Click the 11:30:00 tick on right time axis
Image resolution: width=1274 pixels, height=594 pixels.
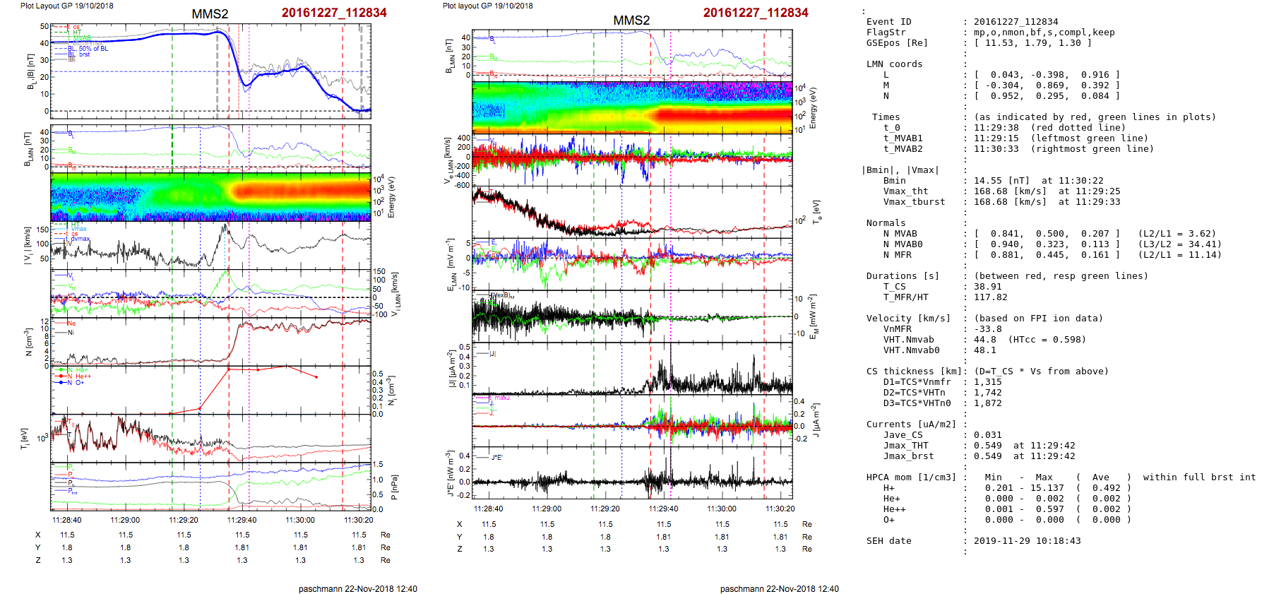[722, 509]
